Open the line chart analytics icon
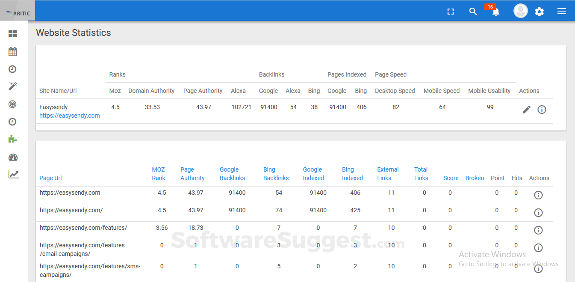The height and width of the screenshot is (282, 575). coord(13,175)
